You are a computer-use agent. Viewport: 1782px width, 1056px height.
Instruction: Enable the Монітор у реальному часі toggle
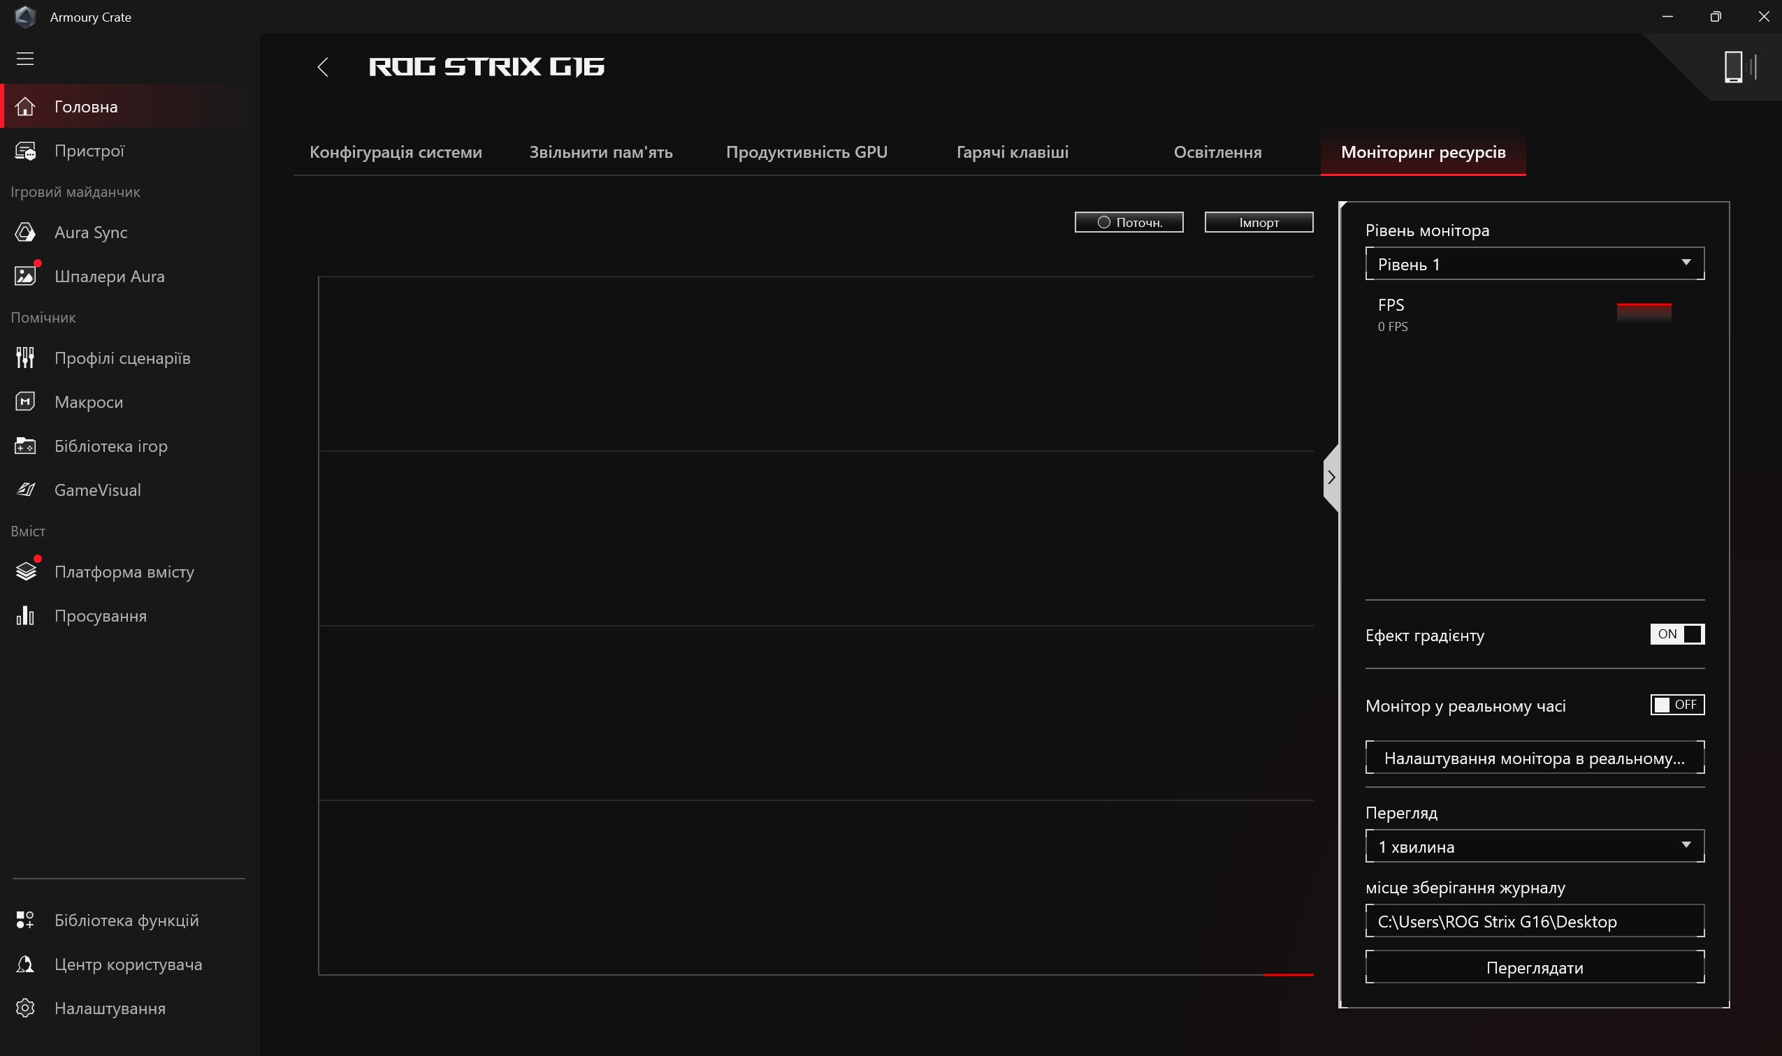[1676, 704]
